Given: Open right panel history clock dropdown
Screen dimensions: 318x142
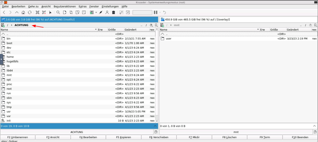Looking at the screenshot, I should tap(311, 25).
